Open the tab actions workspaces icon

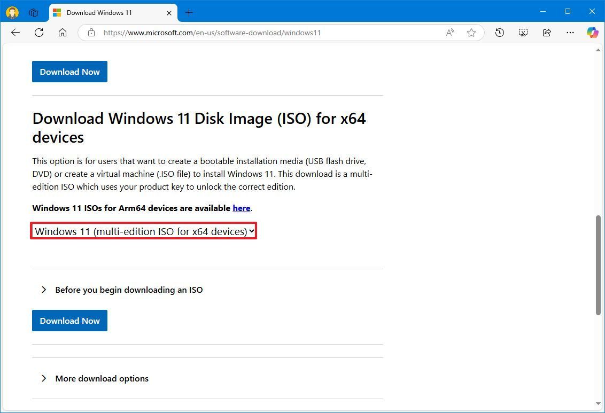[x=33, y=12]
